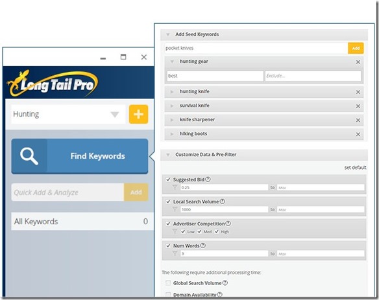Expand the hunting knife seed keyword
Screen dimensions: 379x300
coord(172,92)
